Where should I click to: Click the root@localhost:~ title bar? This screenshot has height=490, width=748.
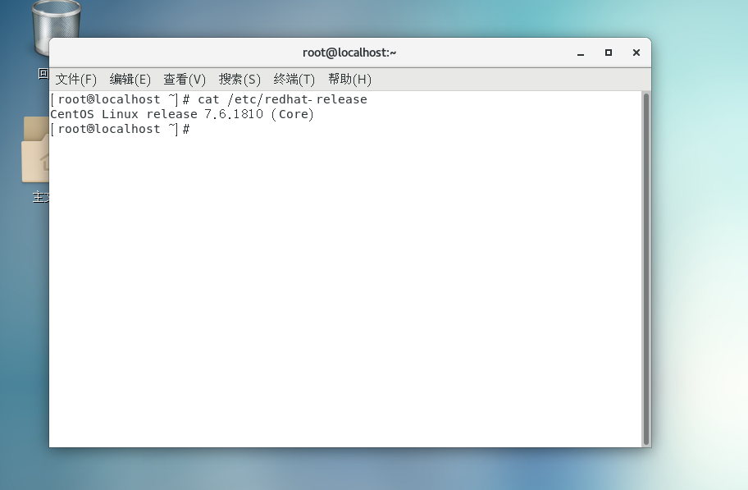point(349,53)
